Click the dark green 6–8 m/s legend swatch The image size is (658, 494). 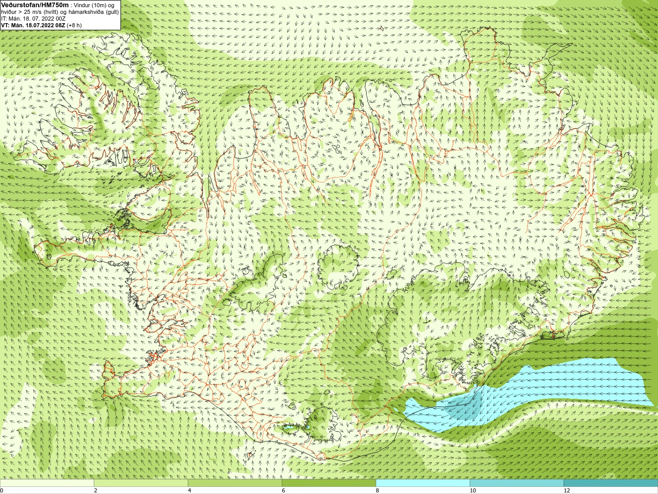point(329,483)
